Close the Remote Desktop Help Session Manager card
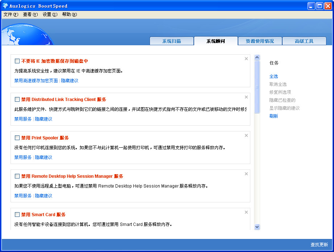This screenshot has width=334, height=252. tap(246, 174)
